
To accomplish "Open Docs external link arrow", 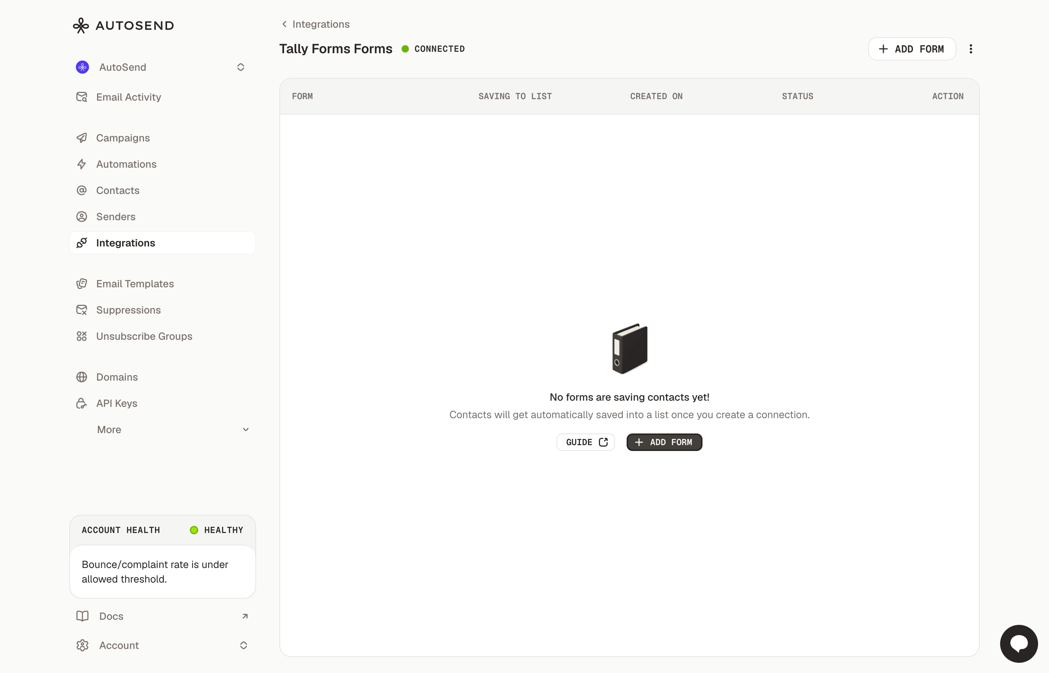I will click(x=245, y=616).
